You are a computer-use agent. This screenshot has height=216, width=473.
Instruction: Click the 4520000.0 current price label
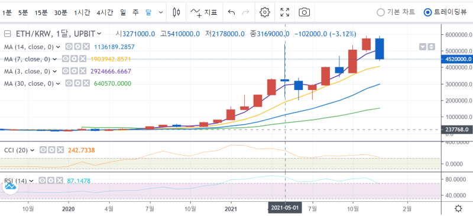[x=456, y=59]
